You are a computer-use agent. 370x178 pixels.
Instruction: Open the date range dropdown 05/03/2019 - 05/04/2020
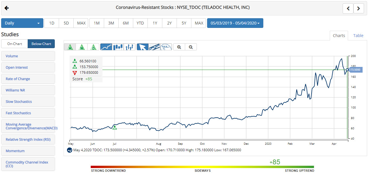click(235, 23)
